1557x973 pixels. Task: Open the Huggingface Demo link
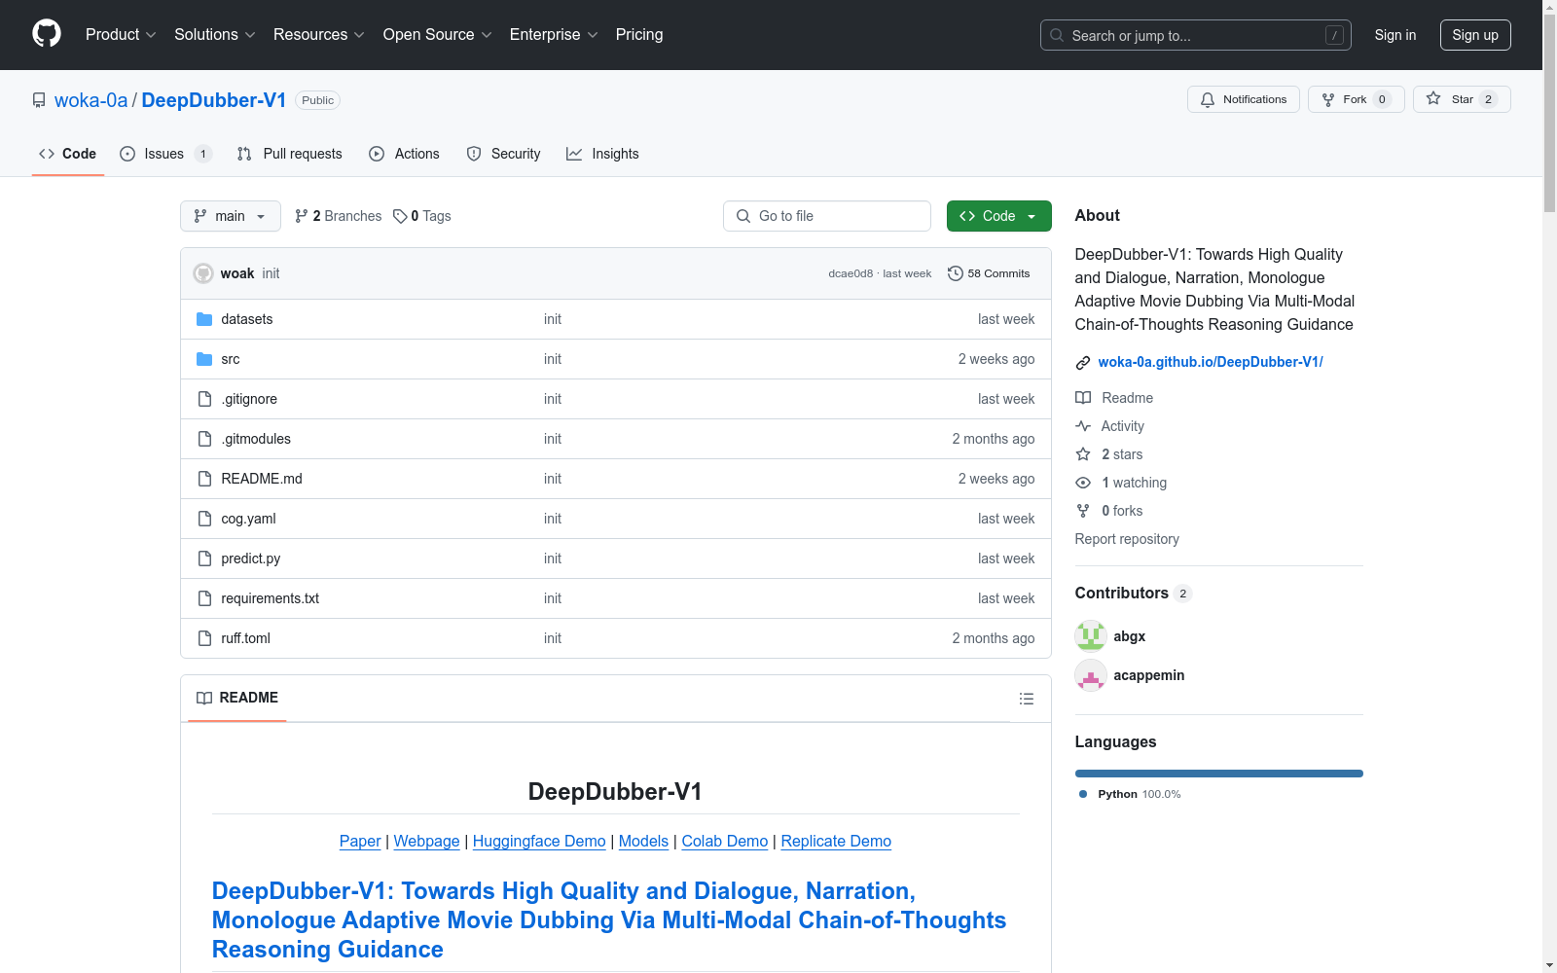[539, 841]
